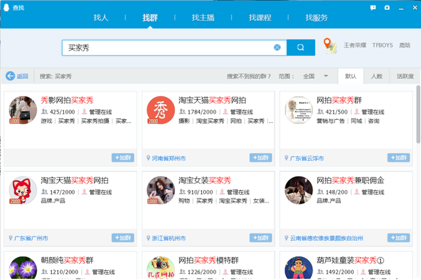Click location link 广东省广州市
This screenshot has width=421, height=280.
click(31, 238)
